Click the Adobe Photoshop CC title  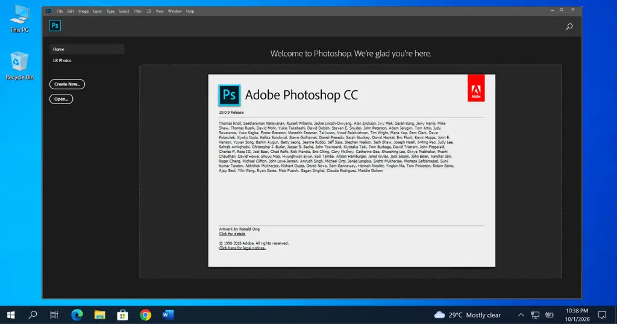(x=301, y=95)
